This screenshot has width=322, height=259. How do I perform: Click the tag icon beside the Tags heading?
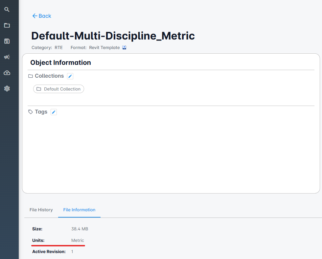pos(31,112)
